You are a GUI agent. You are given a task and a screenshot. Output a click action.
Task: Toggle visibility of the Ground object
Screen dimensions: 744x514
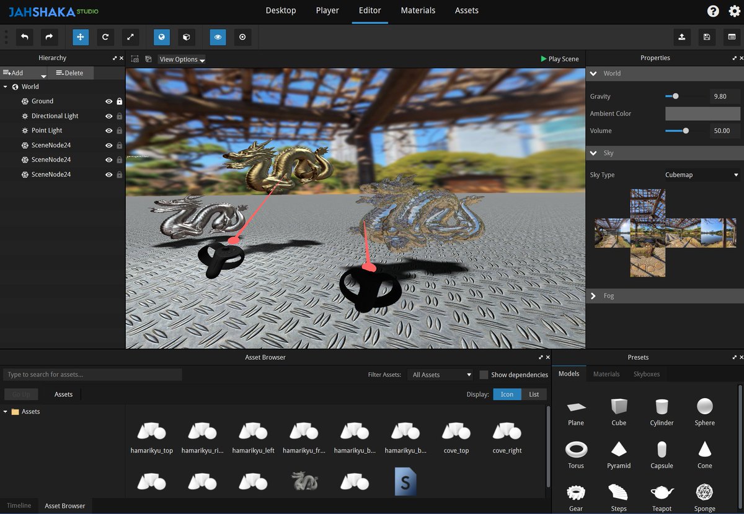coord(109,101)
